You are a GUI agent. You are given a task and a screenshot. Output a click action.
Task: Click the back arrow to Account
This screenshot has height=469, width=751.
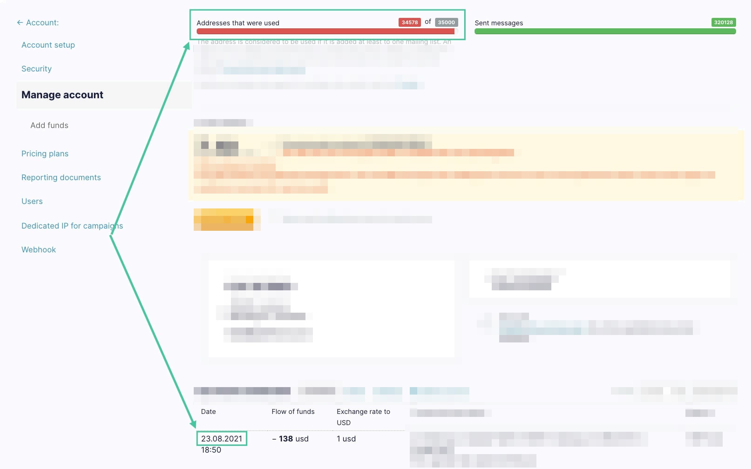pos(19,22)
